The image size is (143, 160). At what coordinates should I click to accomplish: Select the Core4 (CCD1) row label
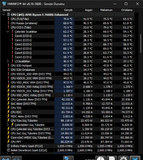click(23, 53)
